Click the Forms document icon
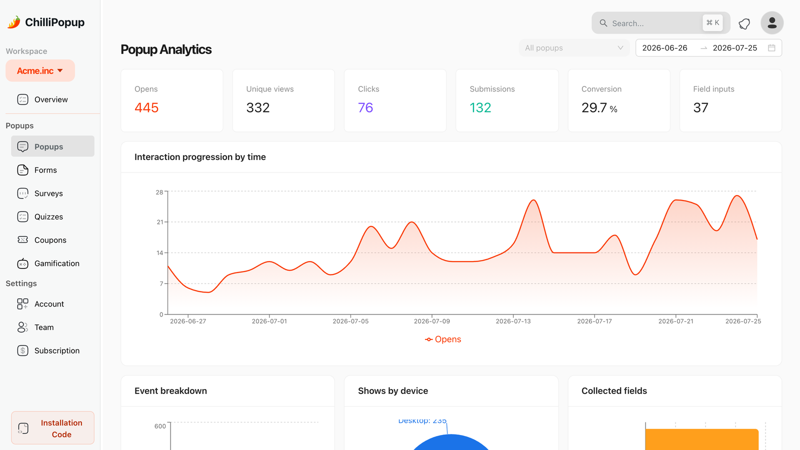Image resolution: width=800 pixels, height=450 pixels. (x=23, y=170)
